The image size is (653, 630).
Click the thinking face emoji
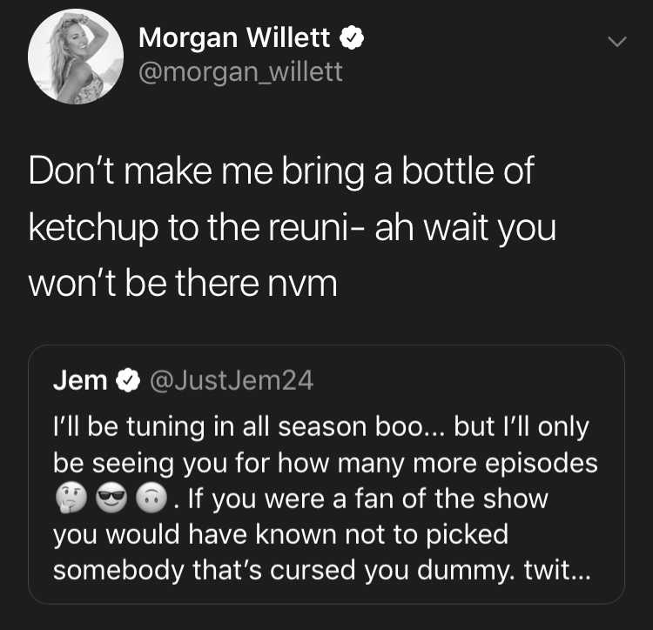click(71, 498)
